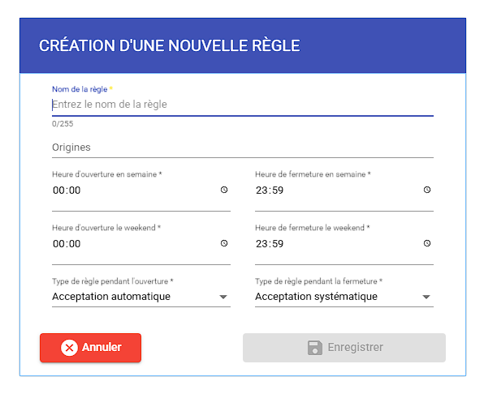This screenshot has height=394, width=484.
Task: Open clock picker for weekend closing time
Action: tap(427, 243)
